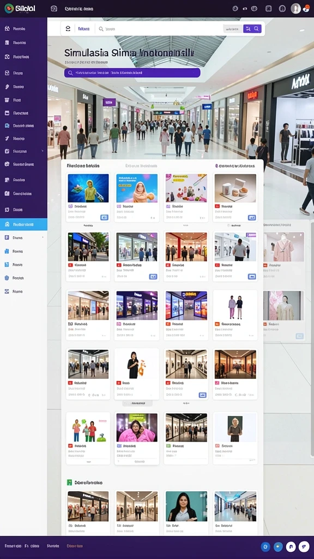Image resolution: width=314 pixels, height=559 pixels.
Task: Click the shield icon in the white sidebar
Action: point(7,278)
